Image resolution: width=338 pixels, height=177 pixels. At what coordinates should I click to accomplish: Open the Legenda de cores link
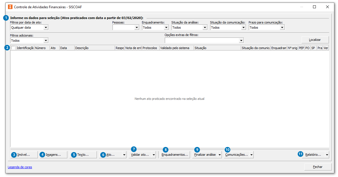tap(20, 167)
